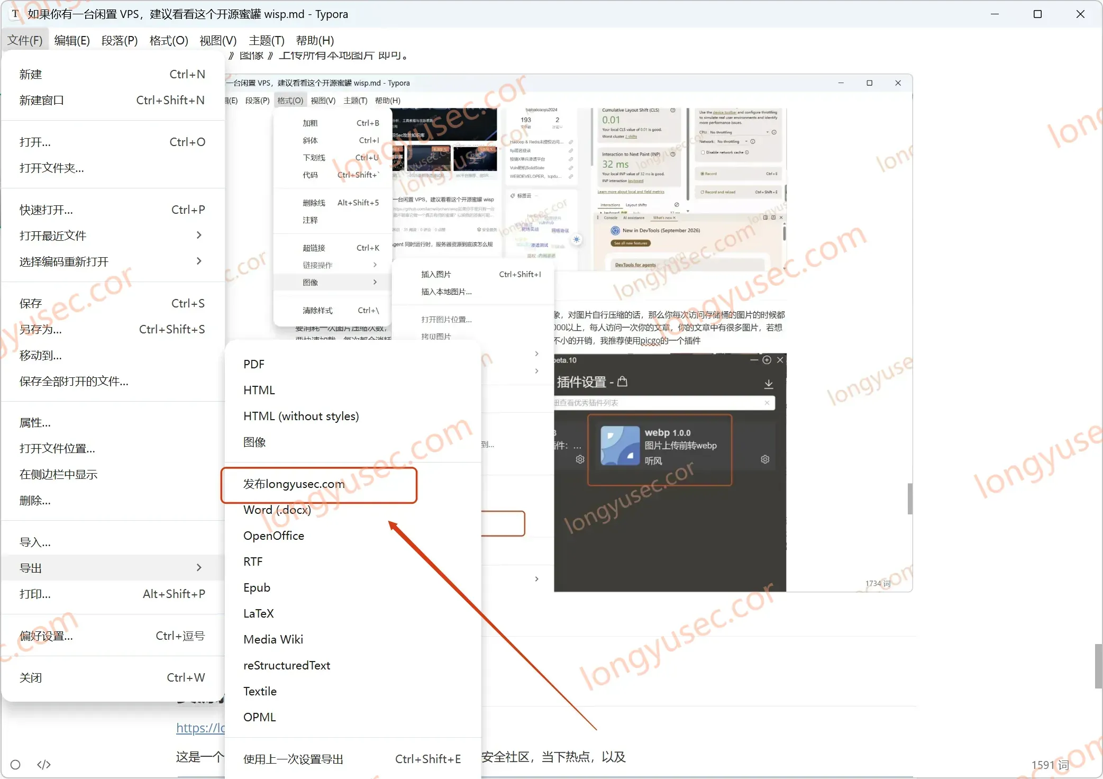1103x779 pixels.
Task: Select 移动到... entry
Action: 112,355
